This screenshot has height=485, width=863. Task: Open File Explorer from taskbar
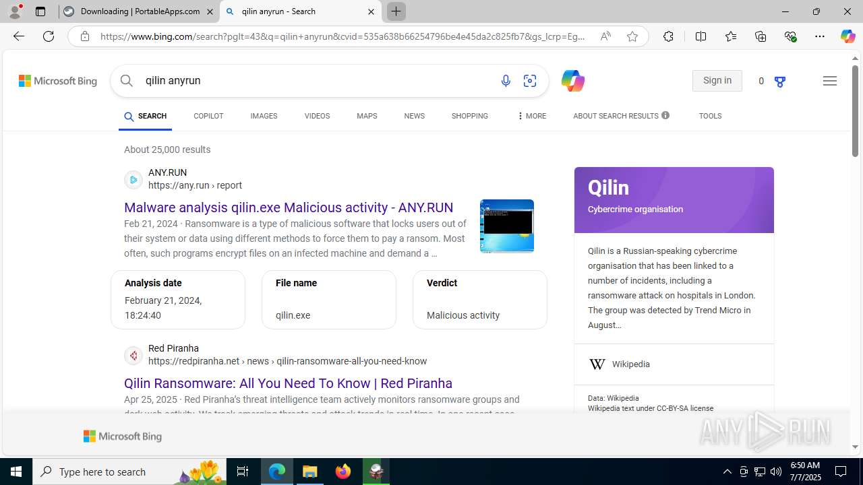tap(310, 472)
